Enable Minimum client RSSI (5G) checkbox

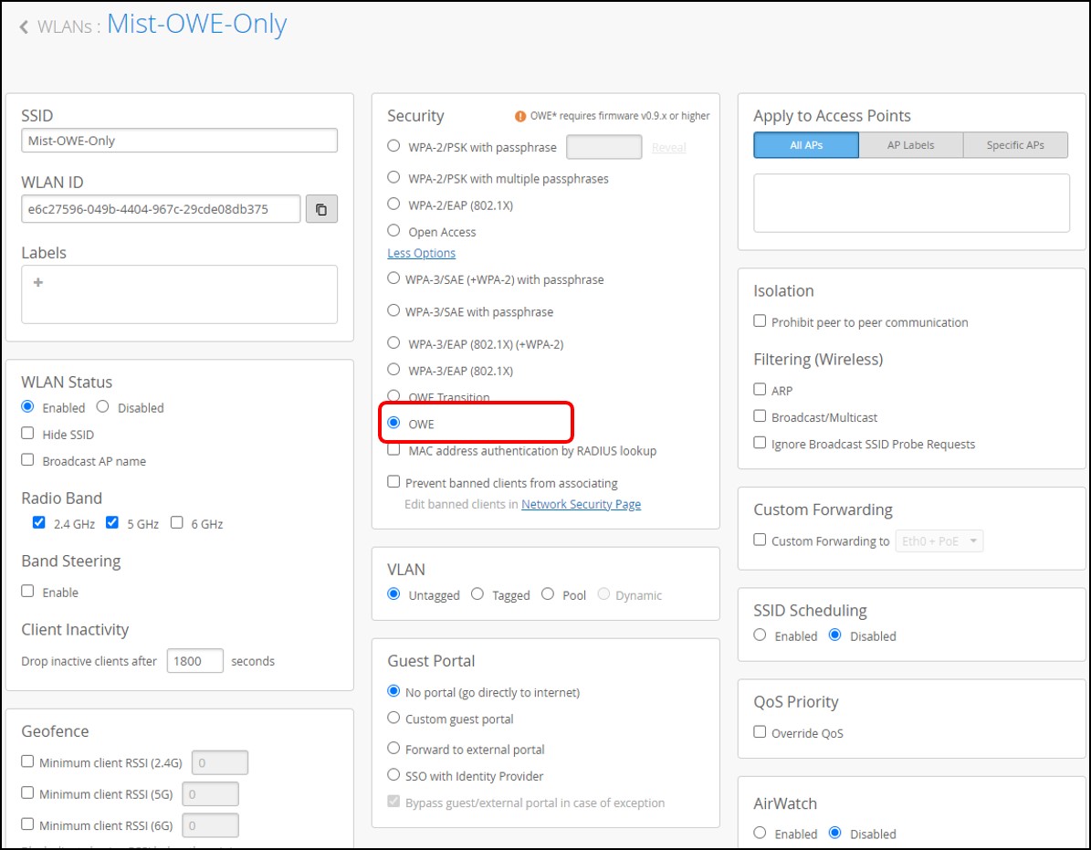tap(27, 793)
